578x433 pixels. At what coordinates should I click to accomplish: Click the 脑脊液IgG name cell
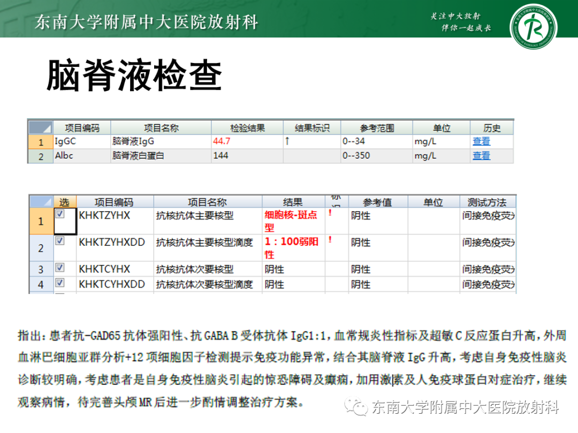161,142
